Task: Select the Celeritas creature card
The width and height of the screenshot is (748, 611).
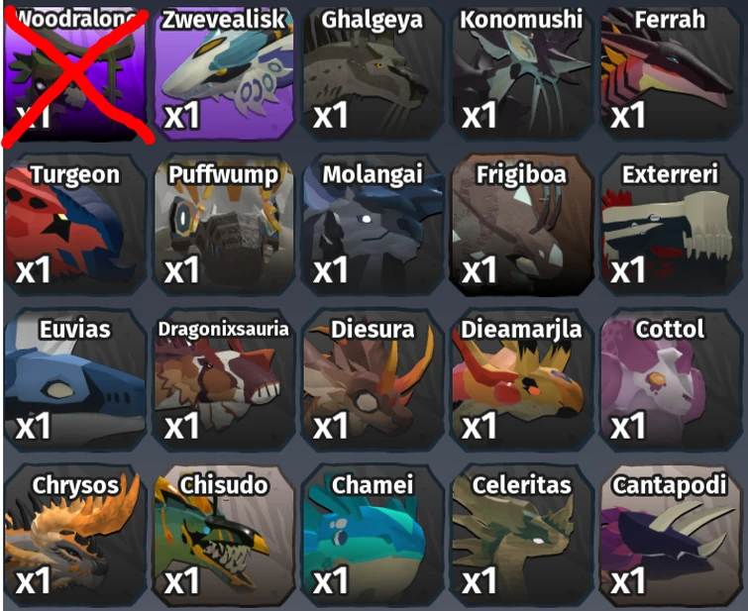Action: point(522,535)
